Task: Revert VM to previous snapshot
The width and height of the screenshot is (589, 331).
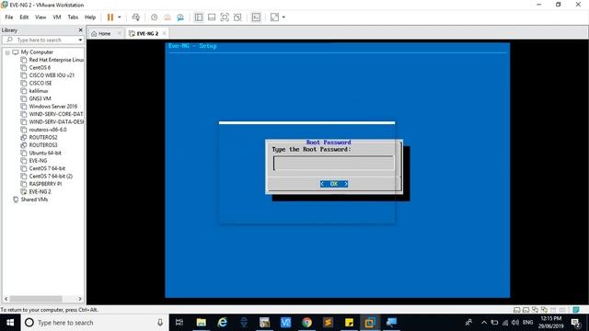Action: [167, 17]
